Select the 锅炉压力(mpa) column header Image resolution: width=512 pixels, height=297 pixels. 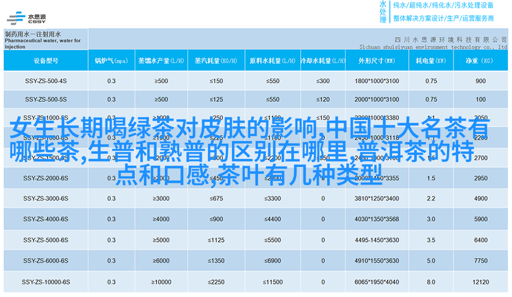pyautogui.click(x=111, y=61)
